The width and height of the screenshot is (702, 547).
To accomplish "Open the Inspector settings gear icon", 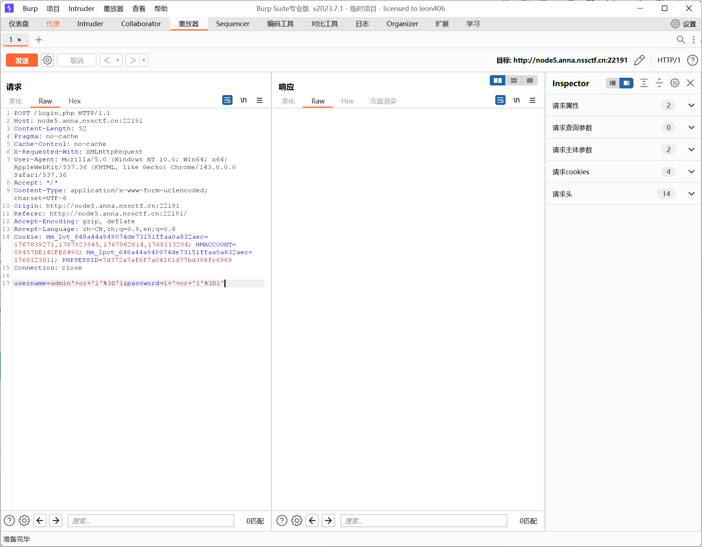I will click(675, 83).
